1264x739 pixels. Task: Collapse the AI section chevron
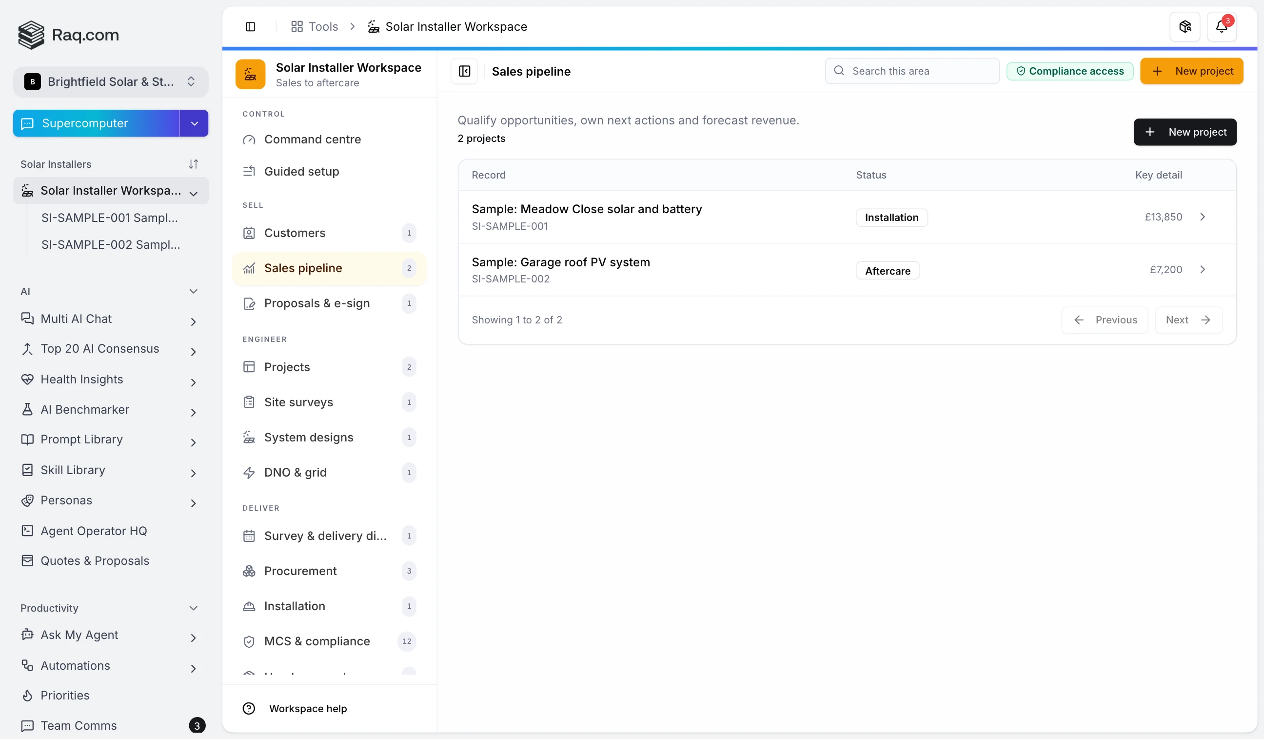point(193,292)
